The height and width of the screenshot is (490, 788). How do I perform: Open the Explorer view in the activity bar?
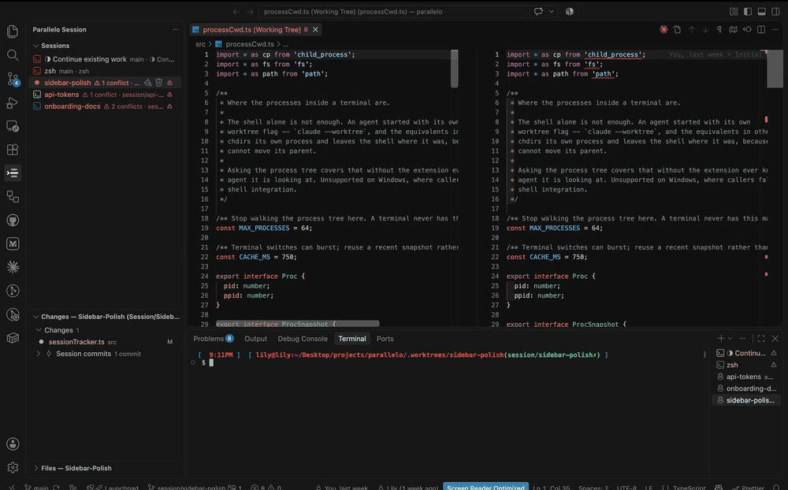click(13, 32)
